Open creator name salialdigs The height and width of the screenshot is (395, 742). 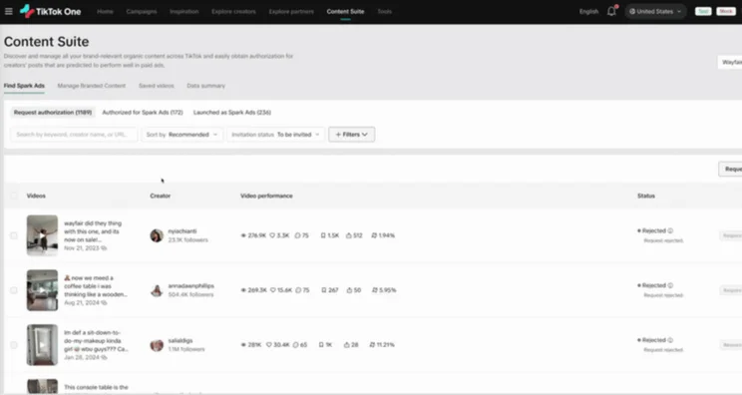point(181,340)
